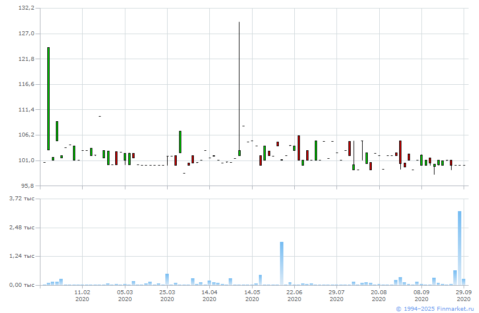Click the tall volume bar before 22.06
479x313 pixels.
[x=282, y=263]
